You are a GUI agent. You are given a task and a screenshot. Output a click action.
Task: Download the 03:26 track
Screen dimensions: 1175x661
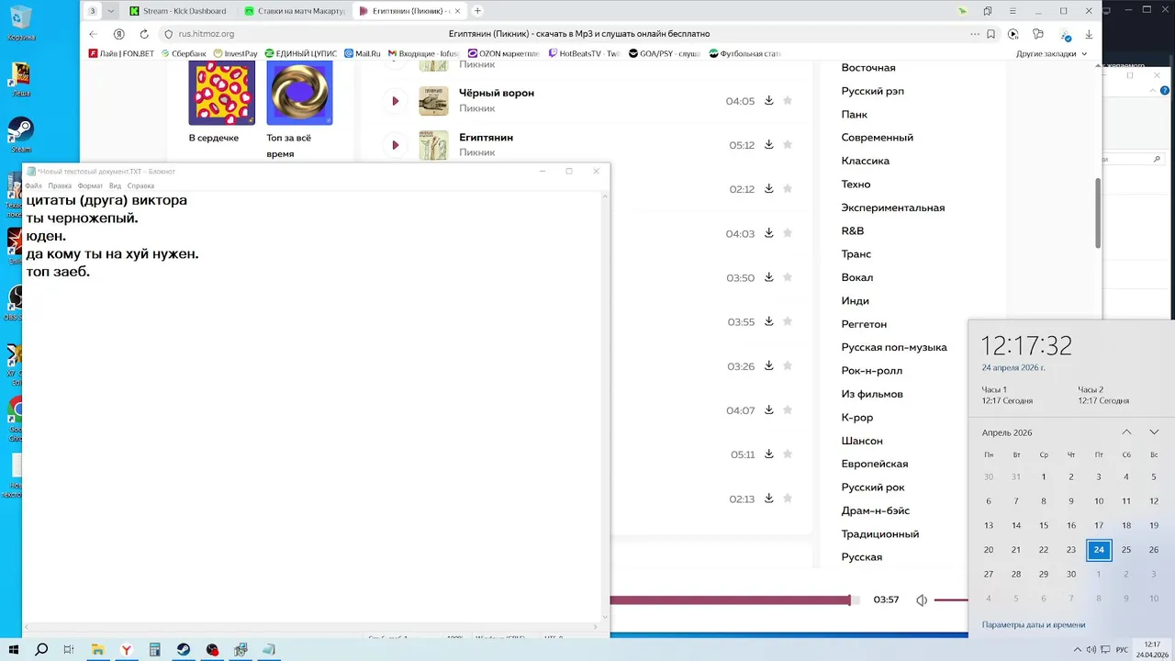coord(769,365)
